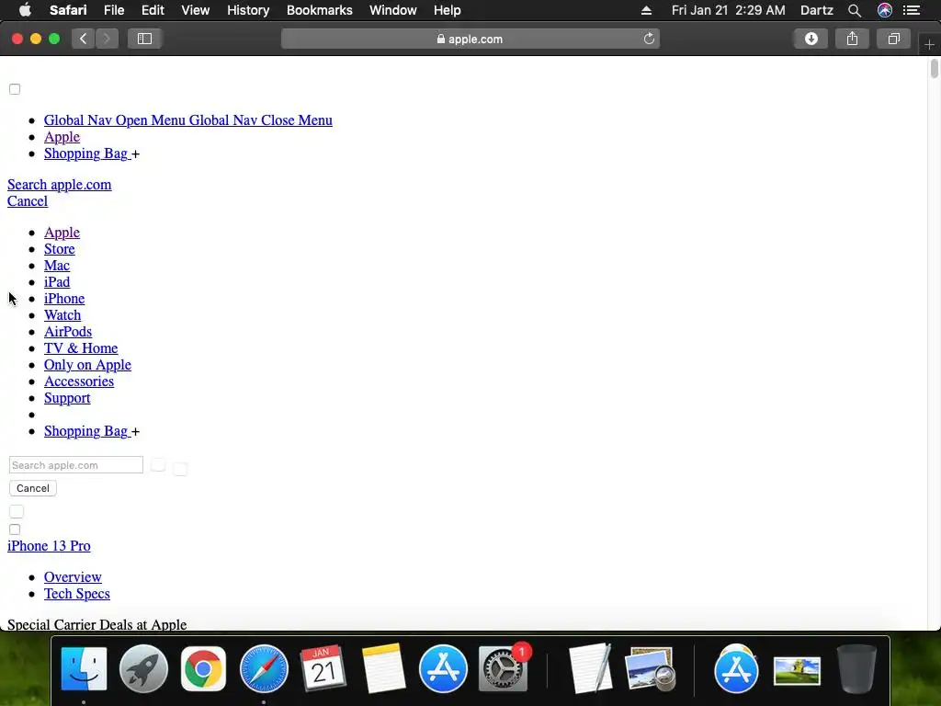Open the Only on Apple link
This screenshot has width=941, height=706.
(87, 365)
